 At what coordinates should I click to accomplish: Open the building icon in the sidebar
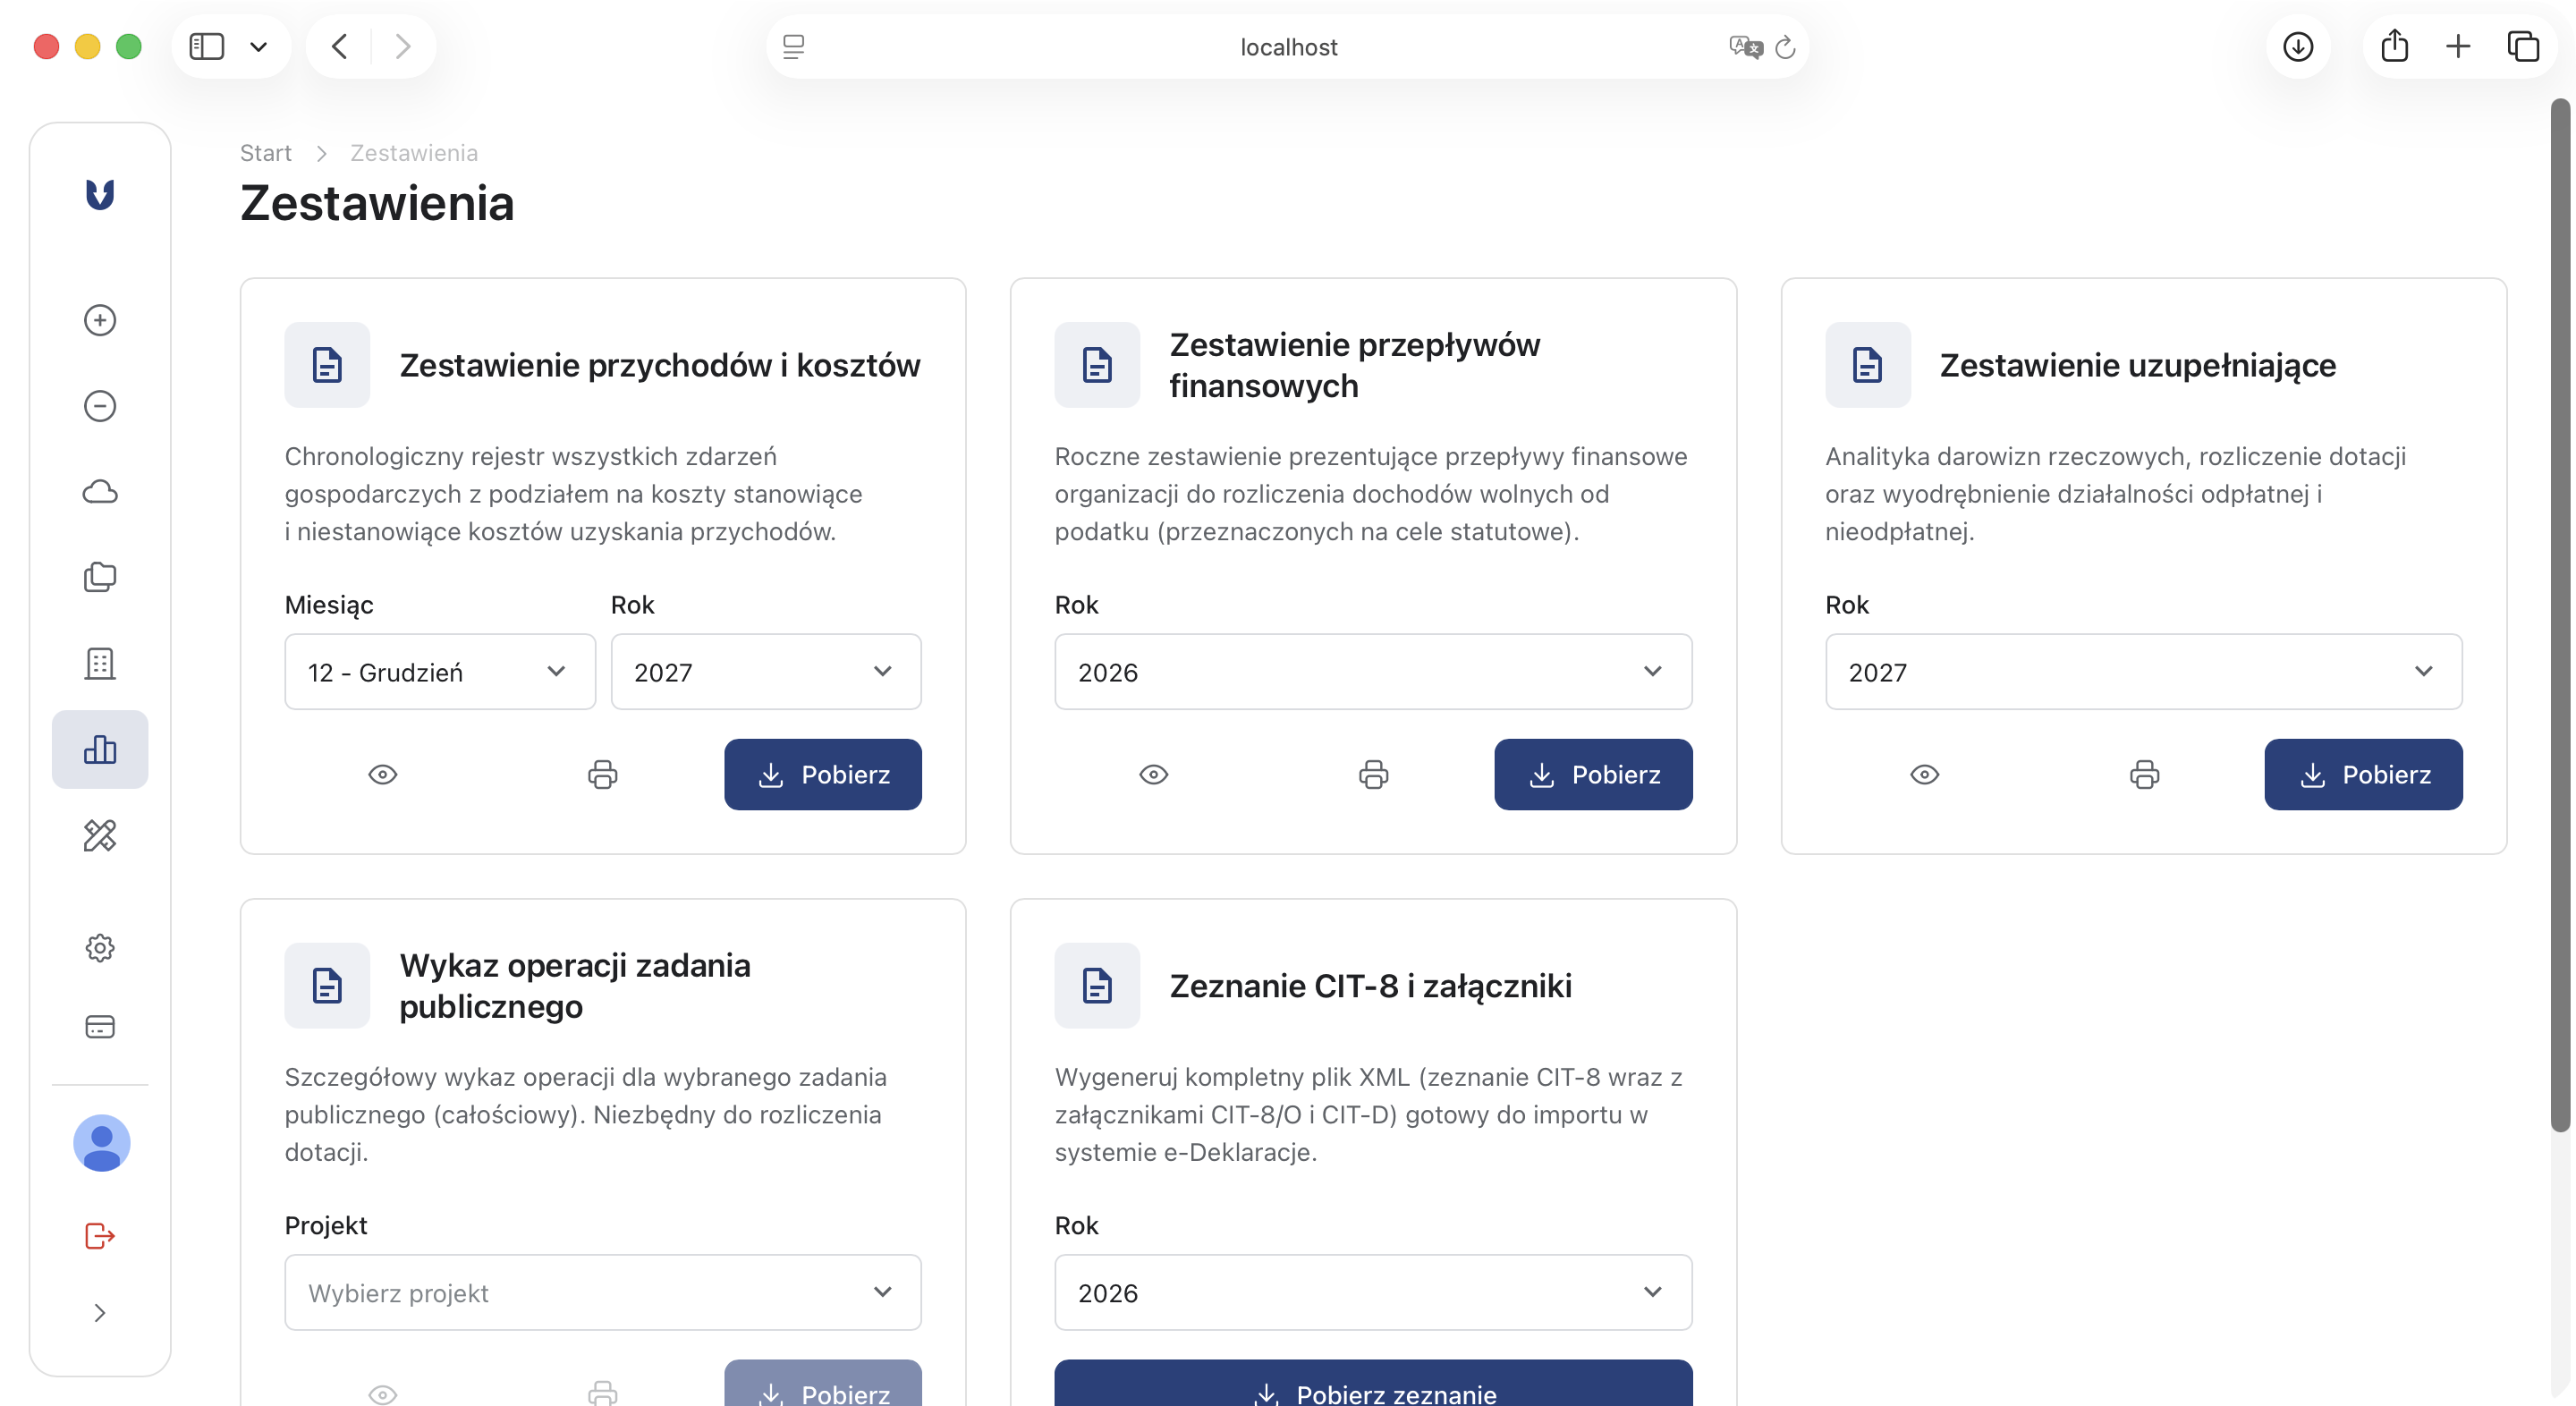click(x=100, y=663)
